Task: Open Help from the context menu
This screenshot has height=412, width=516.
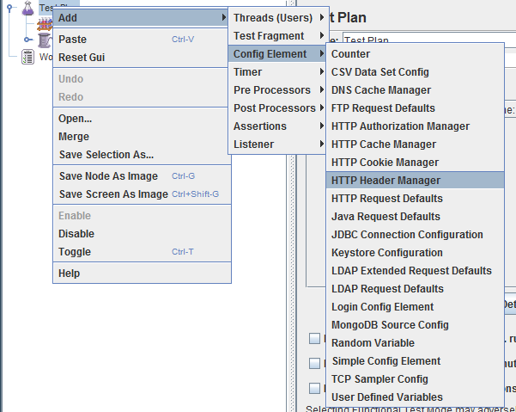Action: [69, 274]
